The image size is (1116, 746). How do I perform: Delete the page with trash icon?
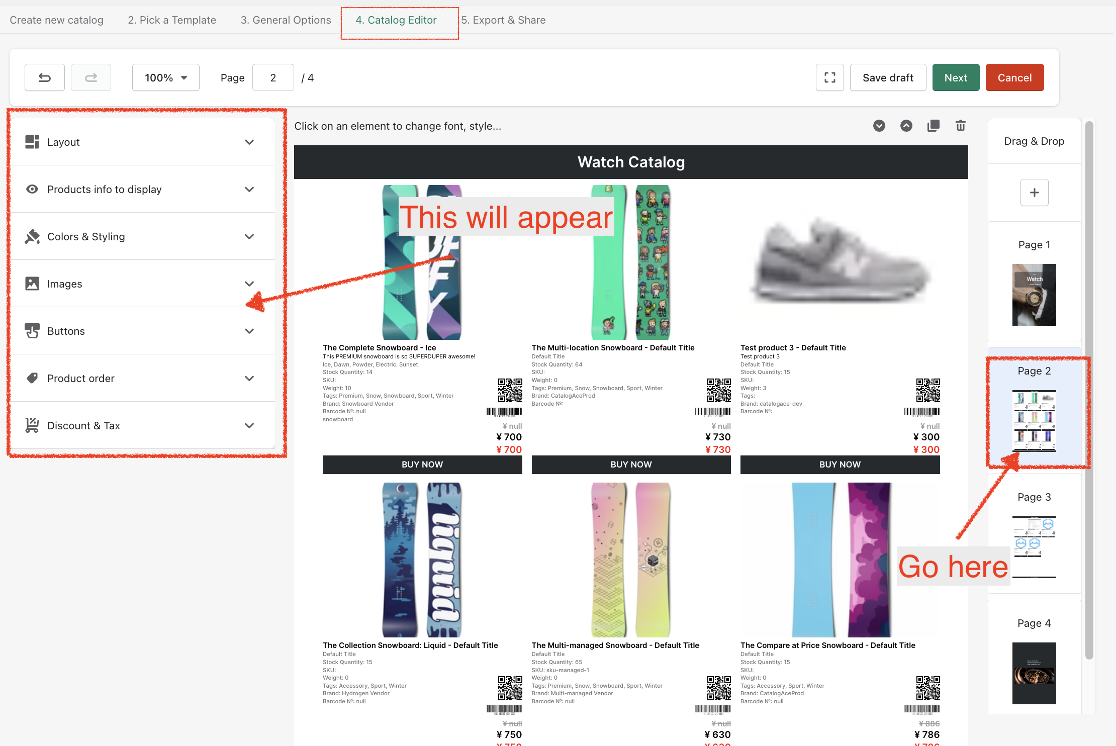point(960,126)
